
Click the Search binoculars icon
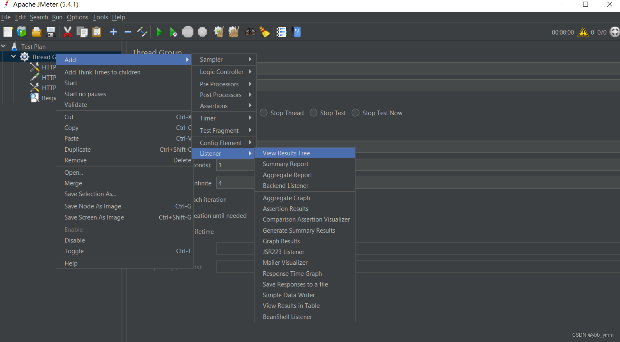coord(250,32)
